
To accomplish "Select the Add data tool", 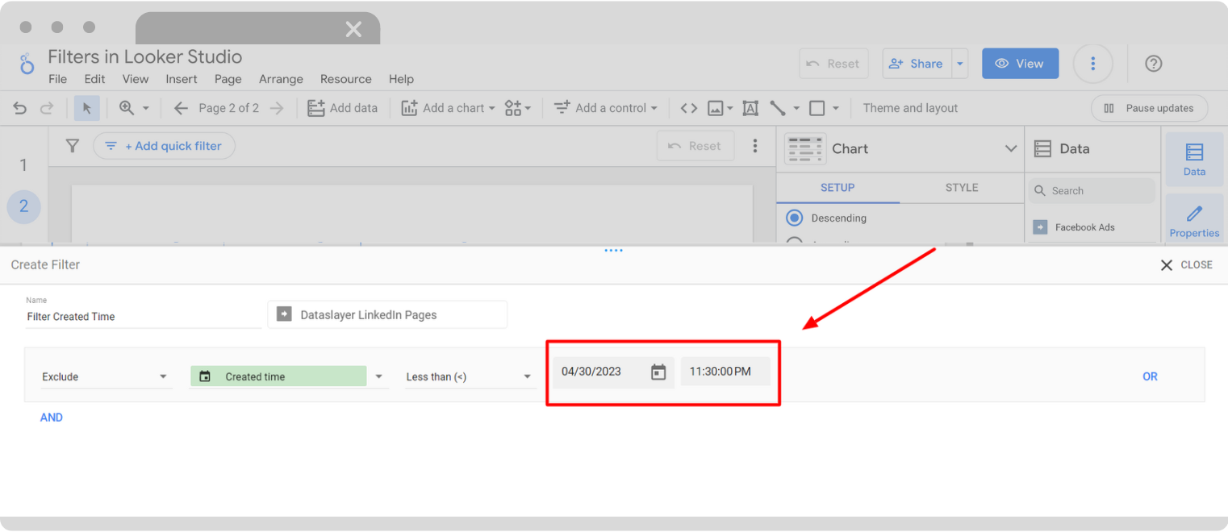I will (343, 107).
